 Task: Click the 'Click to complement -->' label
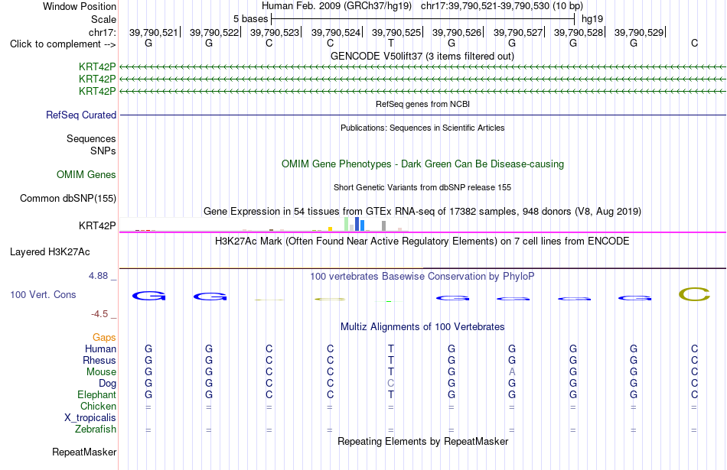pos(63,44)
